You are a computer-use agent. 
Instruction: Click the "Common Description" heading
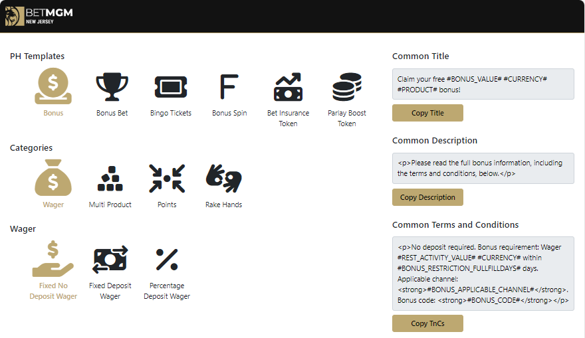click(x=435, y=141)
